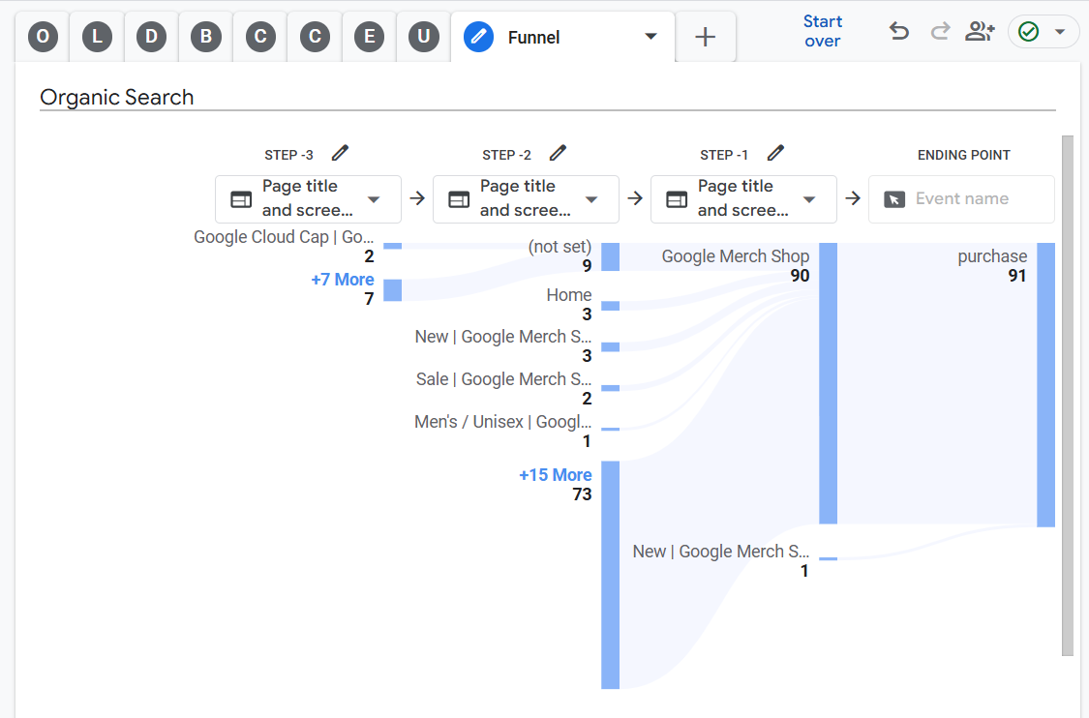This screenshot has width=1089, height=718.
Task: Click the Start over link
Action: click(x=822, y=31)
